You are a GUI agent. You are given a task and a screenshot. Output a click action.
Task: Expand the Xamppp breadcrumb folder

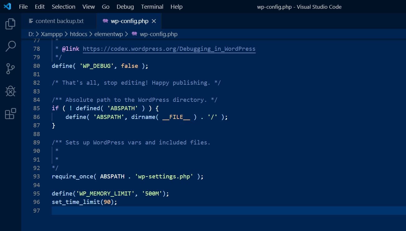point(52,34)
